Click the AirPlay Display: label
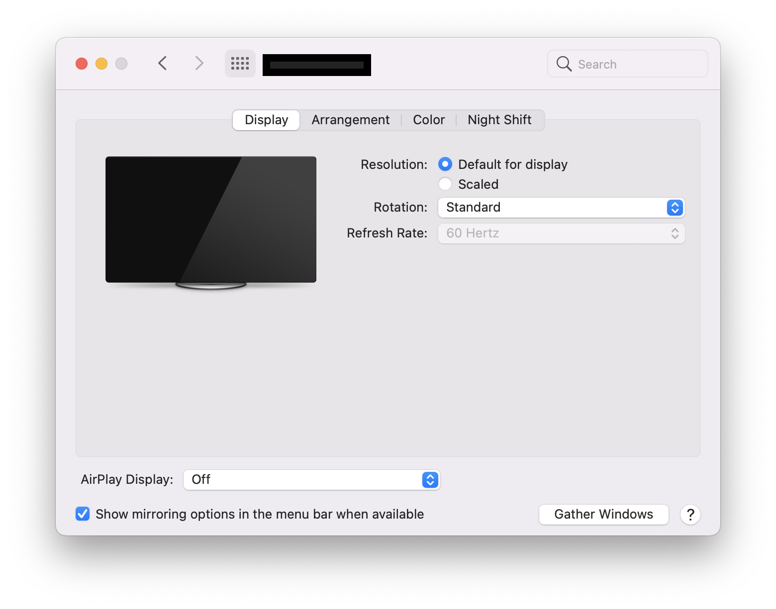 (x=127, y=479)
